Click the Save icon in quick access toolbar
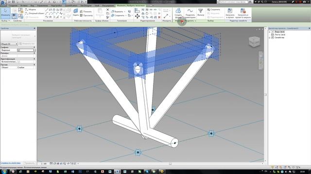Image resolution: width=311 pixels, height=174 pixels. (13, 2)
